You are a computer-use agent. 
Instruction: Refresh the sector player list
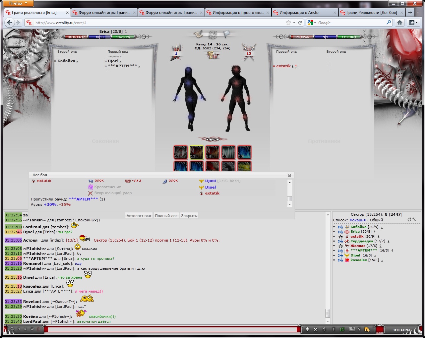click(409, 220)
